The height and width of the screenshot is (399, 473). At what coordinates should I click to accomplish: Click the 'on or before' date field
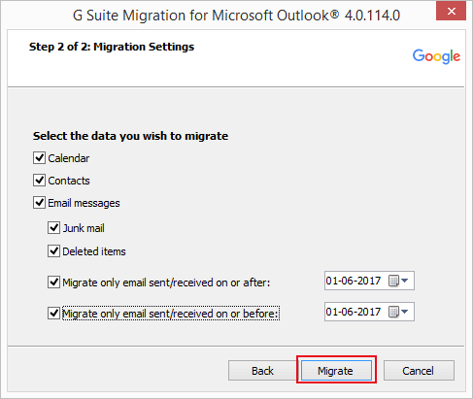click(369, 312)
